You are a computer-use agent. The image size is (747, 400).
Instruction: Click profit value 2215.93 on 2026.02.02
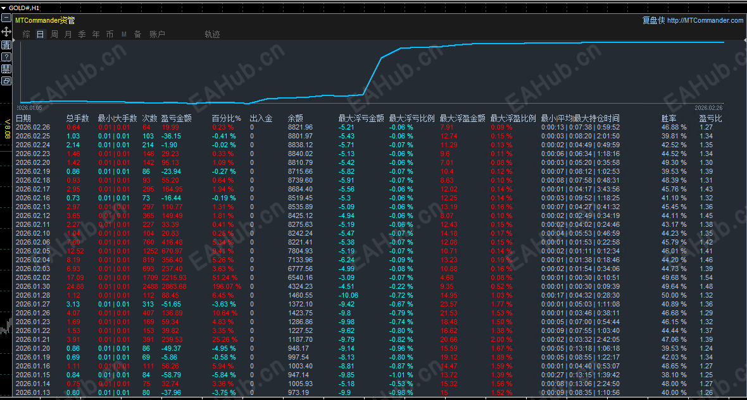[174, 278]
